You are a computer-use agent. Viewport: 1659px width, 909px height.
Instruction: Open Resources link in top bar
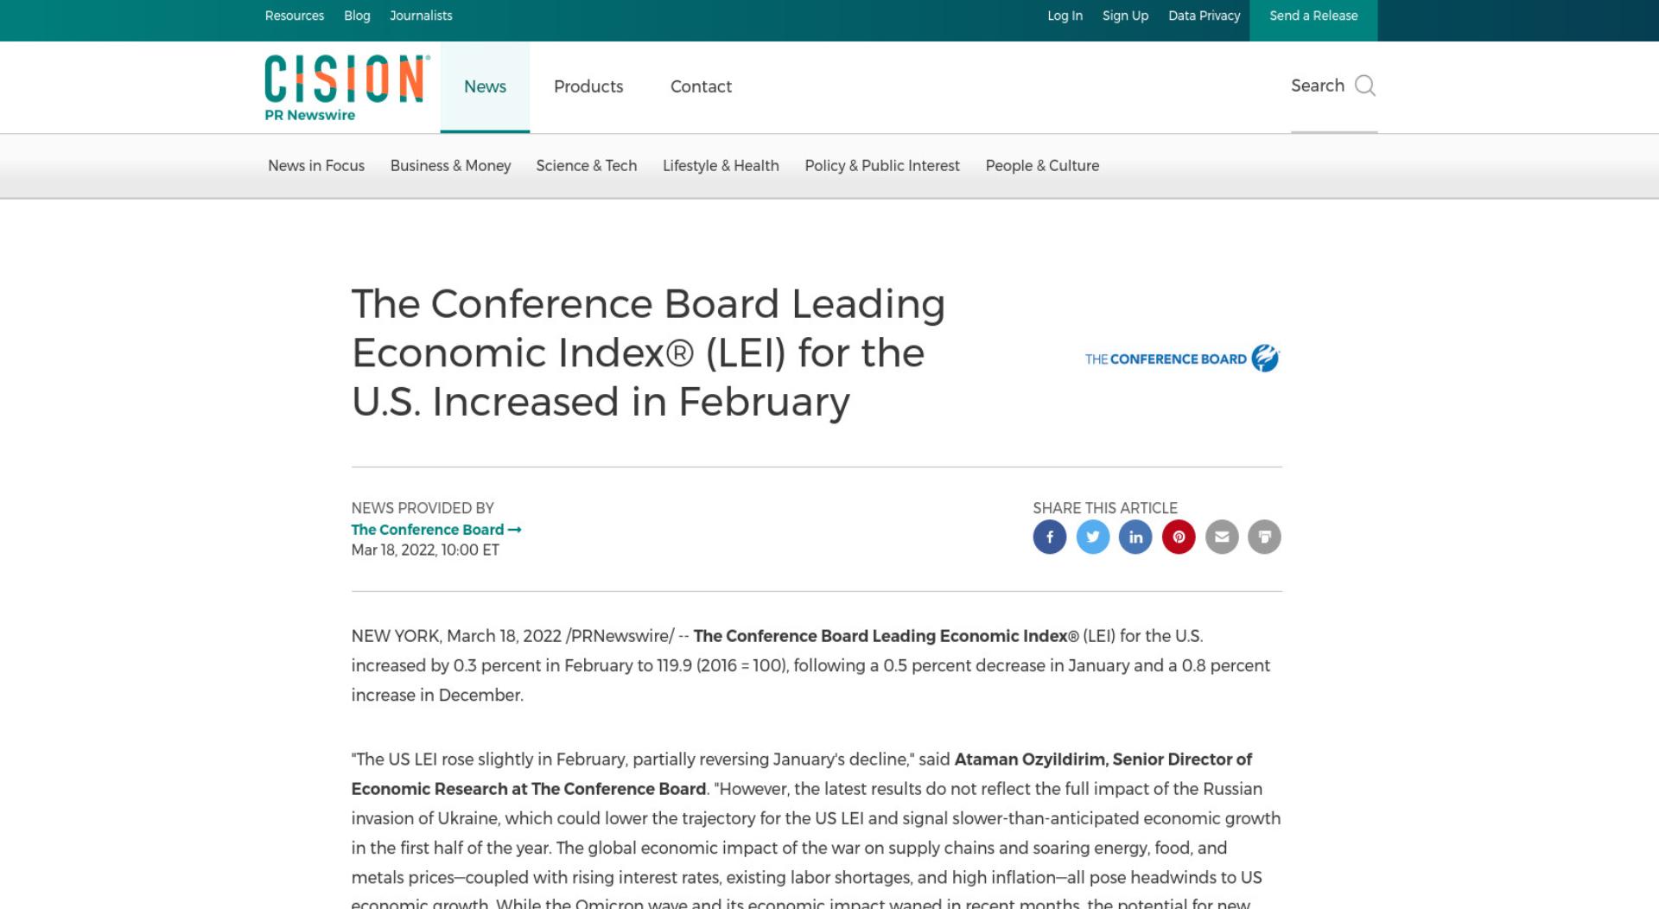tap(295, 16)
